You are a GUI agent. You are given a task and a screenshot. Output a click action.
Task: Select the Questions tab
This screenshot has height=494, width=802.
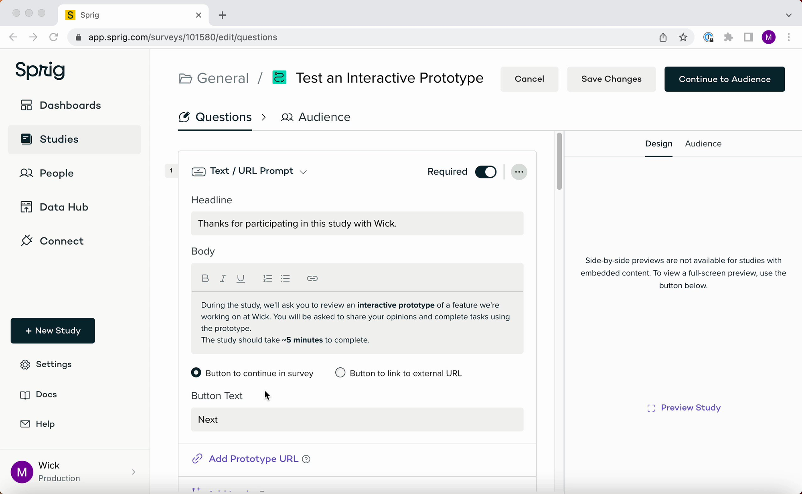(x=215, y=117)
